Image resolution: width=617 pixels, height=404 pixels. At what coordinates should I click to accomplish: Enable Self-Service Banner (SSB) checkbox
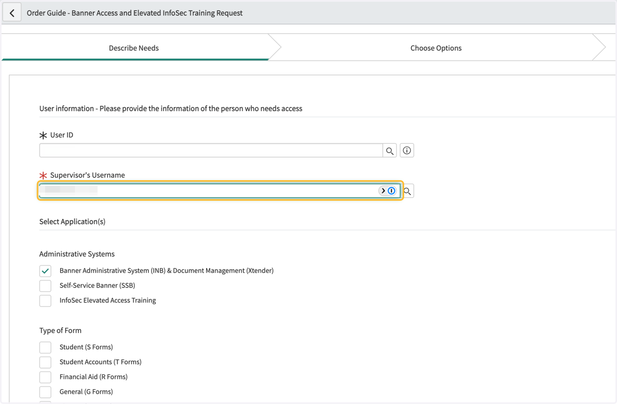point(45,285)
